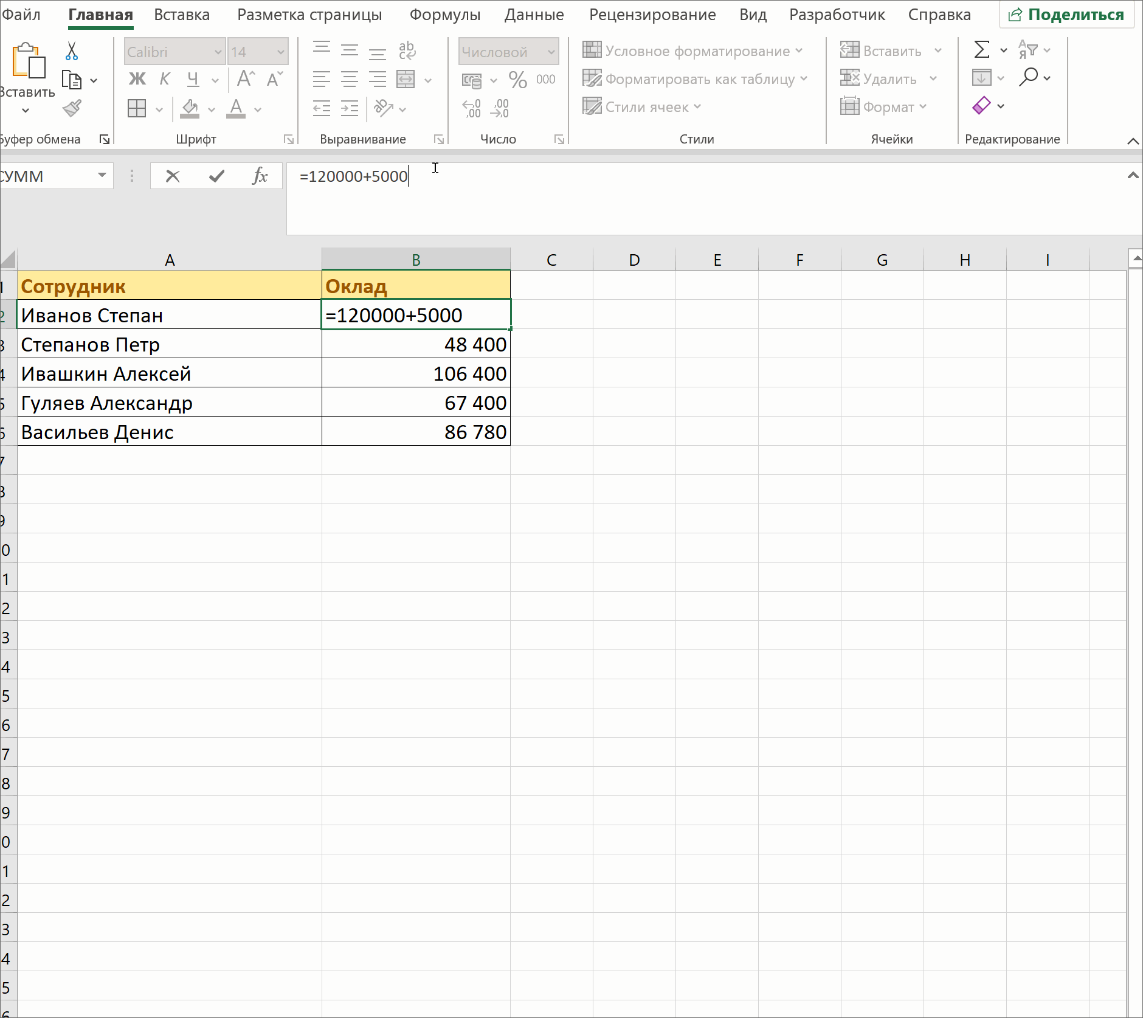1143x1018 pixels.
Task: Click the Clear eraser icon
Action: click(x=981, y=106)
